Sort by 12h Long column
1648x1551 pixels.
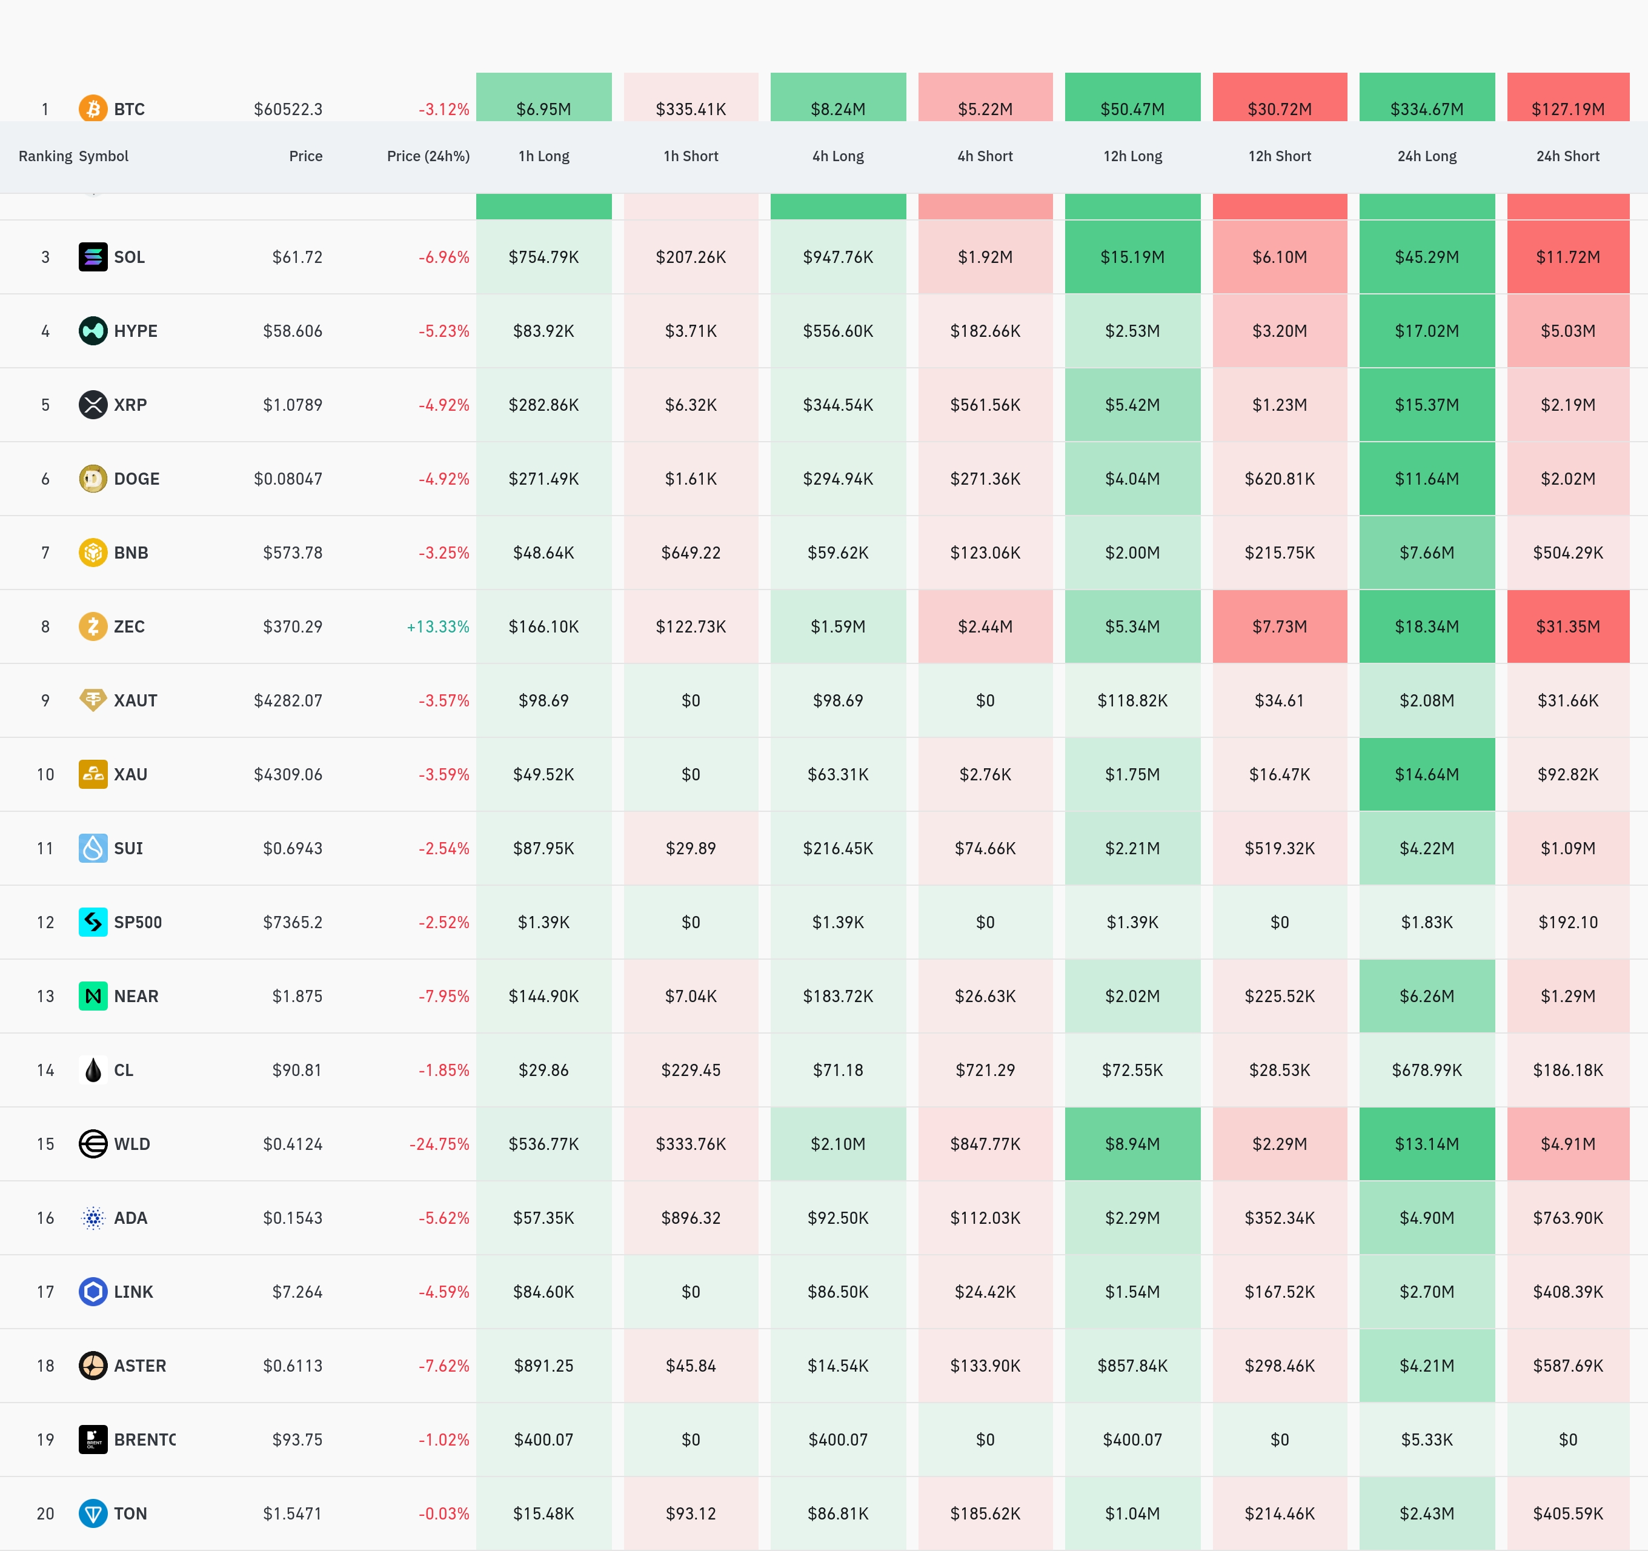[x=1132, y=156]
